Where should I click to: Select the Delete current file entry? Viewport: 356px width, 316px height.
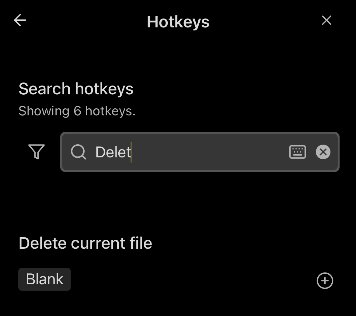coord(86,243)
